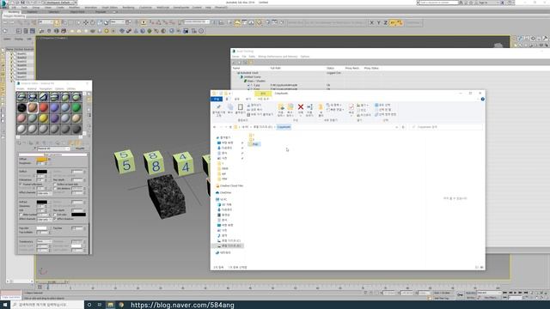Activate the Select Object tool in main toolbar
The image size is (550, 309).
(57, 22)
